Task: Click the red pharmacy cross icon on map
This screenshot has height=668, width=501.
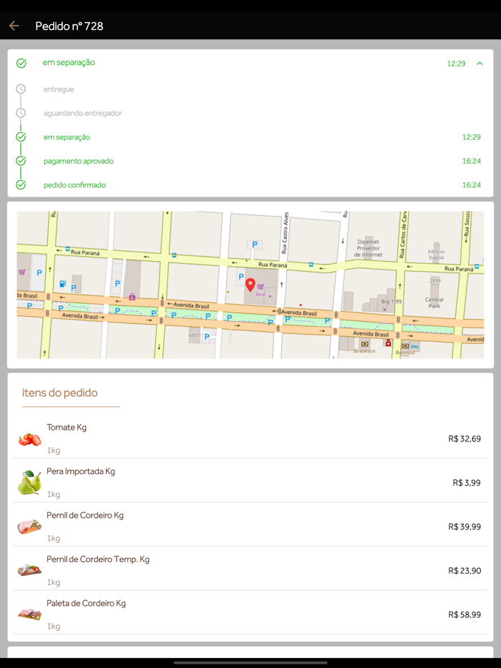Action: tap(388, 343)
